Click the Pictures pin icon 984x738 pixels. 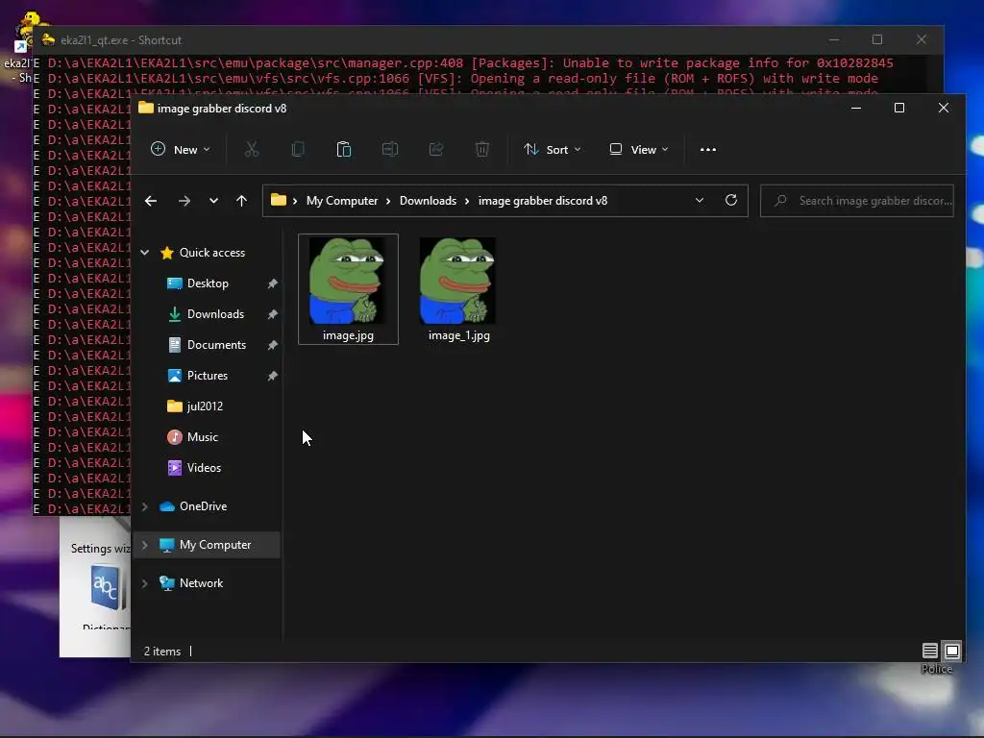click(272, 376)
